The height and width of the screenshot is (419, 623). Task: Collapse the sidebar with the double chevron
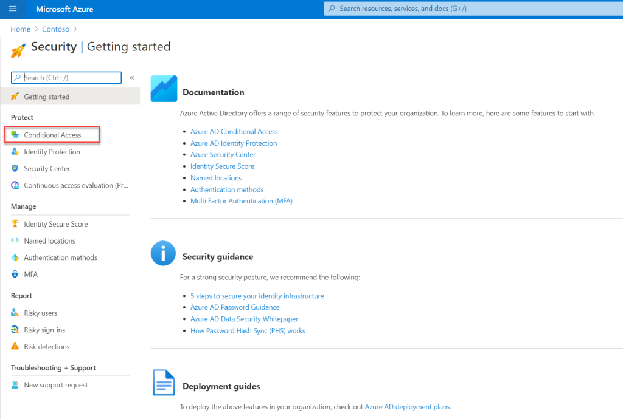point(131,78)
